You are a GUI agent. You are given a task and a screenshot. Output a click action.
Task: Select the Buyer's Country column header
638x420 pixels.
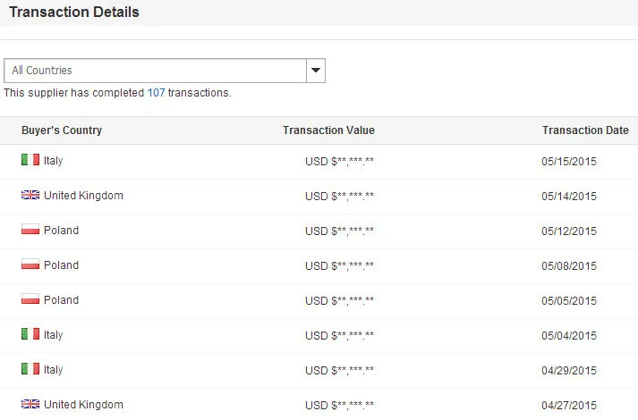tap(62, 130)
